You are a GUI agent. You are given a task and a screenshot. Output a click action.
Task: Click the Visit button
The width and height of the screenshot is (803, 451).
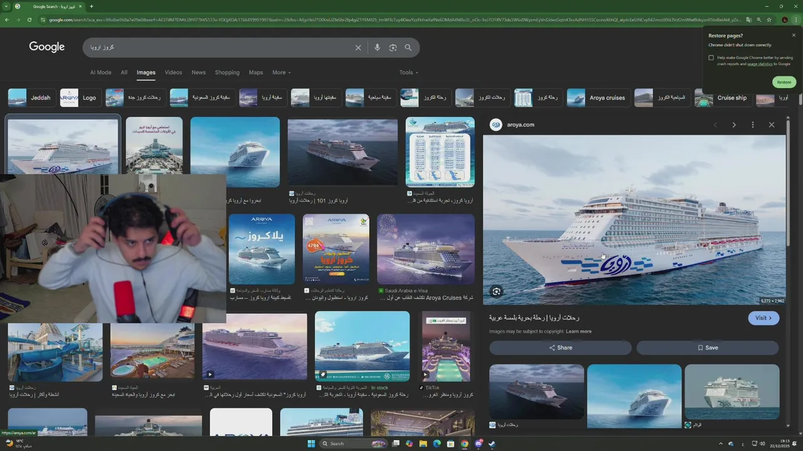(763, 318)
